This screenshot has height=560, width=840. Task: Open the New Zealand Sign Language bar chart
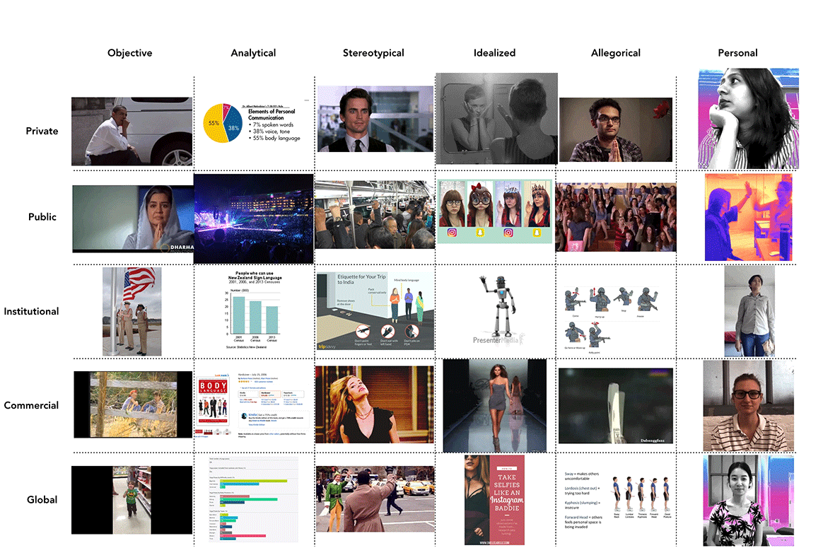[255, 310]
